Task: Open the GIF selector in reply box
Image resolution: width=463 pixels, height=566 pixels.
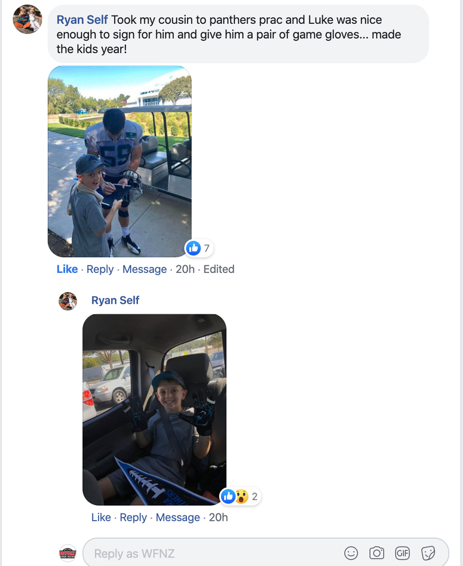Action: point(402,553)
